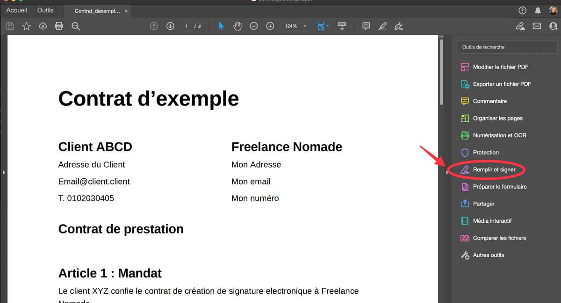Image resolution: width=561 pixels, height=303 pixels.
Task: Click the add comment note icon
Action: point(366,26)
